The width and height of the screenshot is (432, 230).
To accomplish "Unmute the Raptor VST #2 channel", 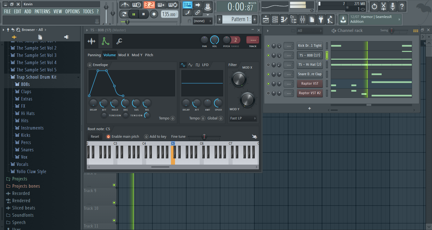I will click(268, 93).
